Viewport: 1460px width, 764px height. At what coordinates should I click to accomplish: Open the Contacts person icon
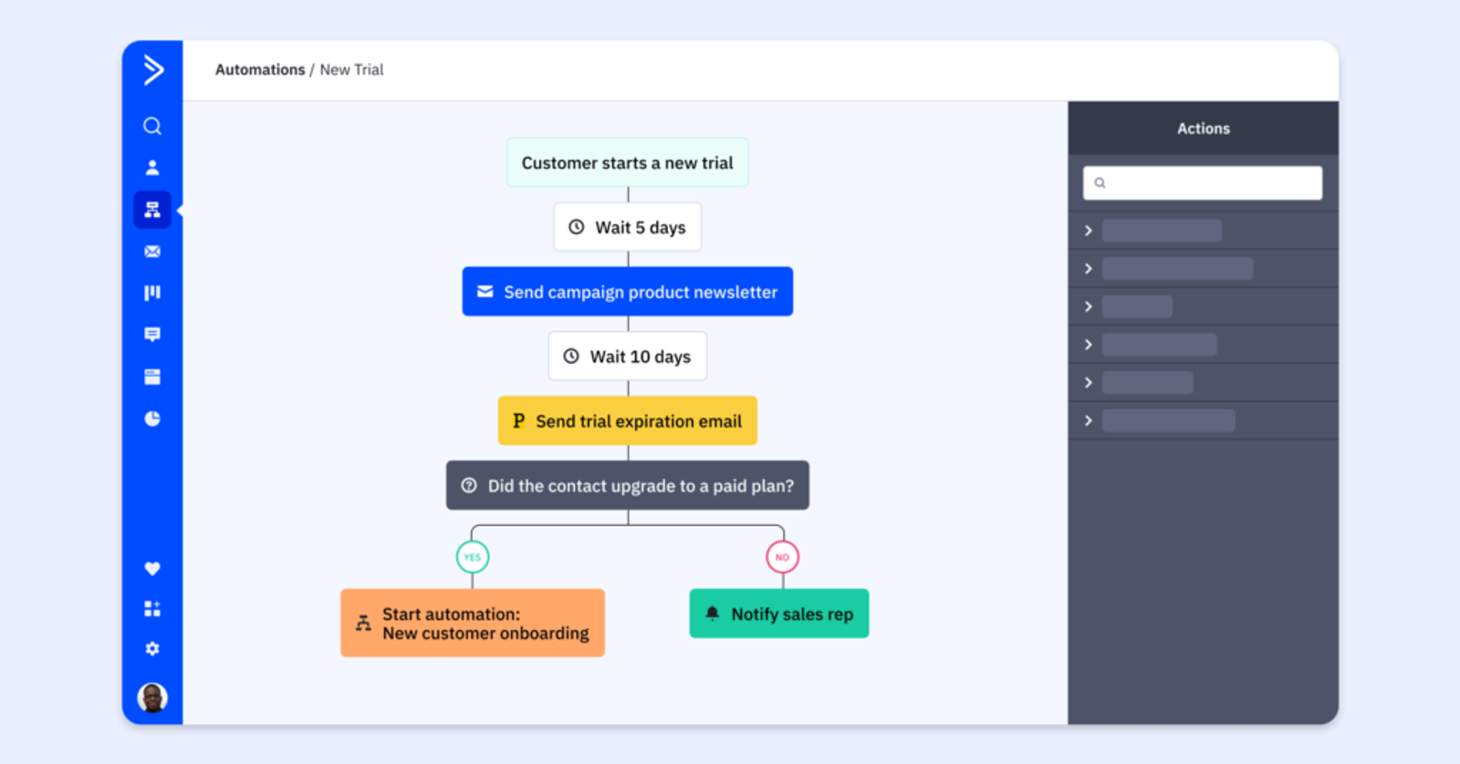click(152, 168)
